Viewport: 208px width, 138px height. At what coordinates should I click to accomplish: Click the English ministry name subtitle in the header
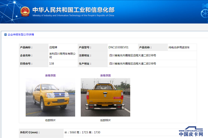click(x=73, y=16)
